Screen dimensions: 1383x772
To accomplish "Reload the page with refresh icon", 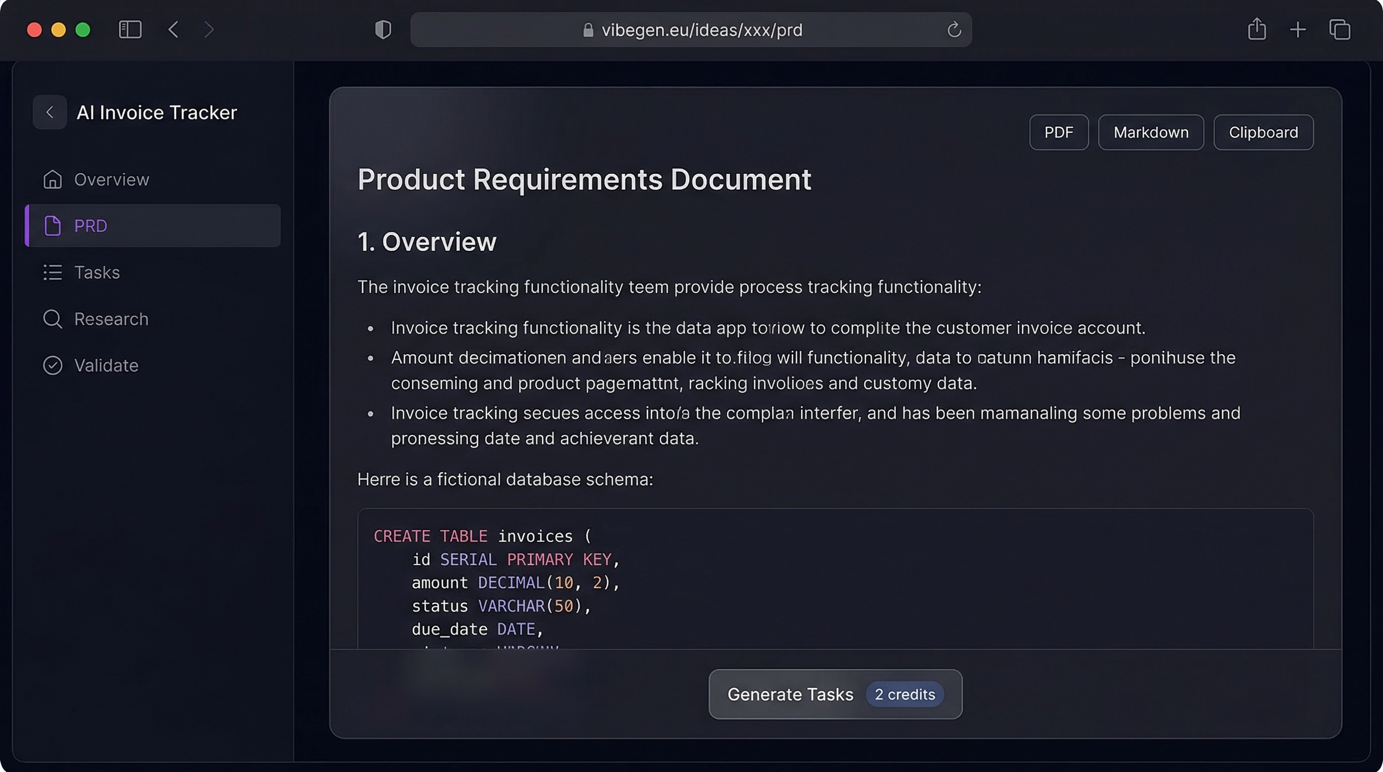I will pyautogui.click(x=954, y=30).
